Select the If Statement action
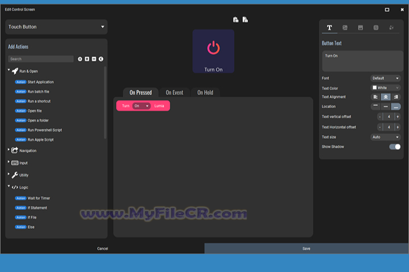The width and height of the screenshot is (409, 272). (31, 208)
